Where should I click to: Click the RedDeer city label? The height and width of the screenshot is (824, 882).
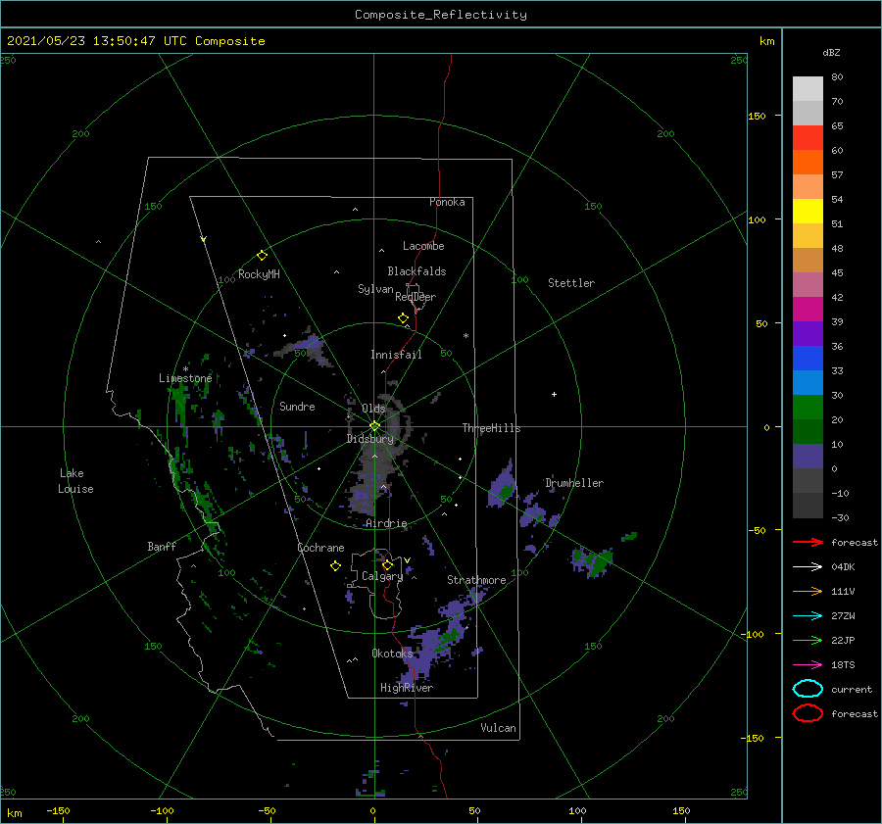(416, 297)
